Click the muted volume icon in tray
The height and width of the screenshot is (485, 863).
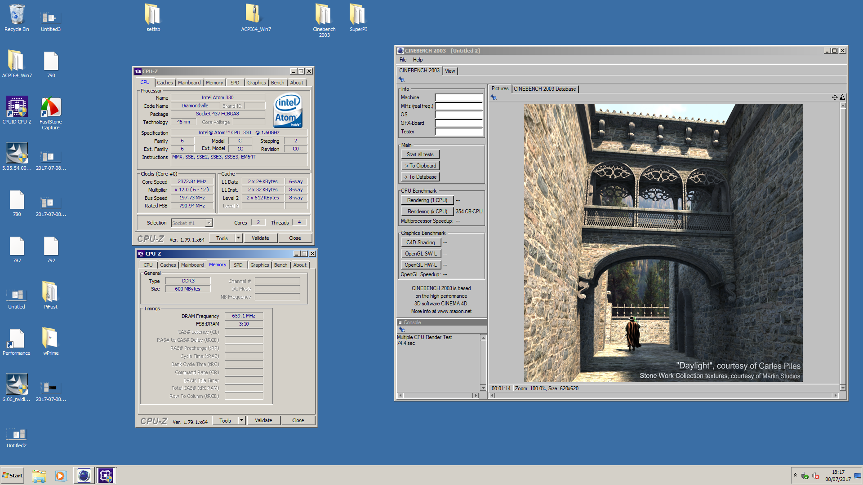(816, 476)
